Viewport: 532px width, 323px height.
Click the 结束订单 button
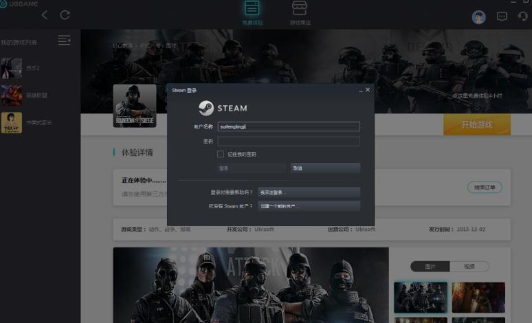point(485,188)
